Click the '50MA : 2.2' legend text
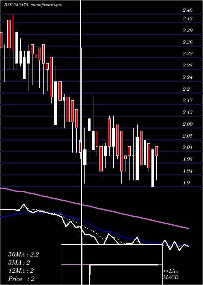 point(24,254)
